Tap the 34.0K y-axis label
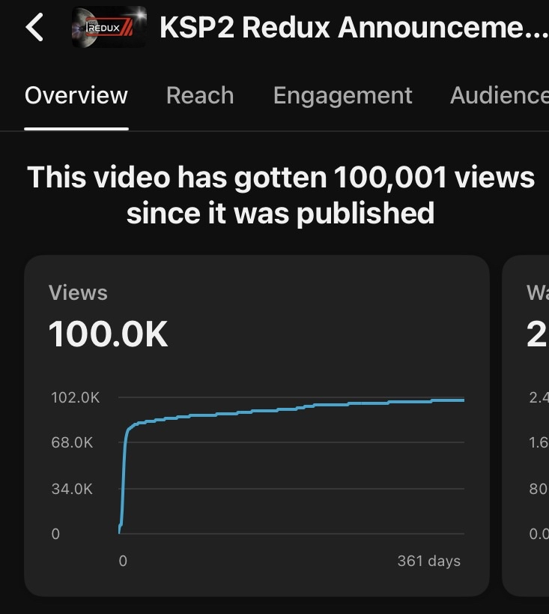The width and height of the screenshot is (549, 614). pos(72,489)
